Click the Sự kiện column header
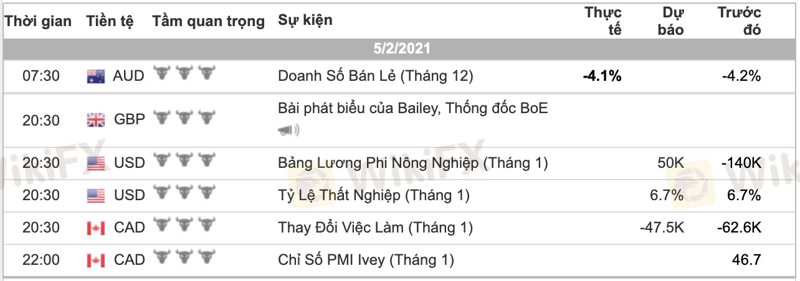800x281 pixels. (x=305, y=20)
